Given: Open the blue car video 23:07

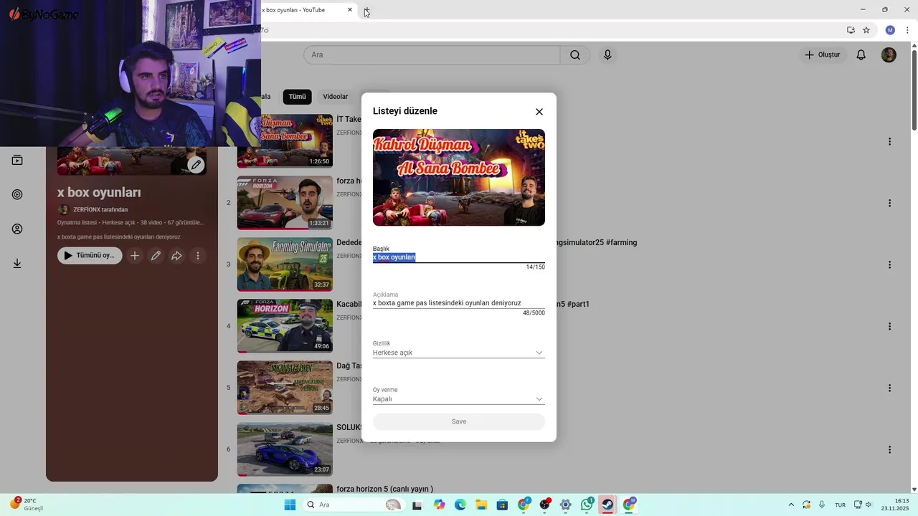Looking at the screenshot, I should [285, 449].
